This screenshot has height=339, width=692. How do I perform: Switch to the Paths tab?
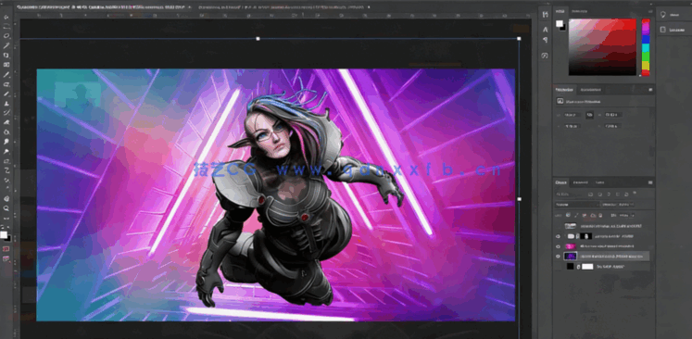(599, 182)
